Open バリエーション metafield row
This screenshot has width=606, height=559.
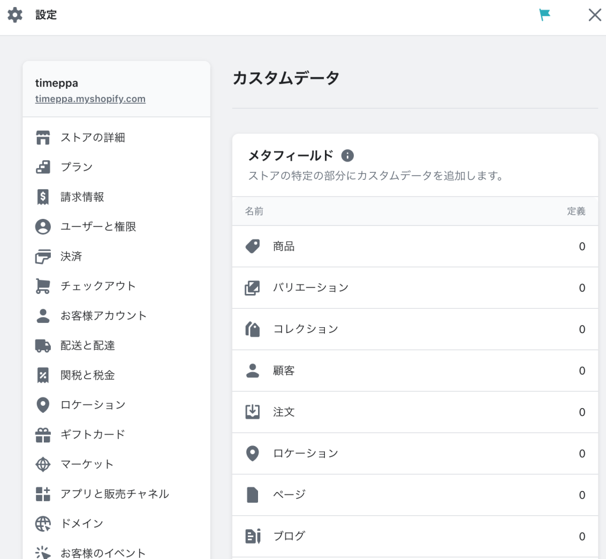415,288
